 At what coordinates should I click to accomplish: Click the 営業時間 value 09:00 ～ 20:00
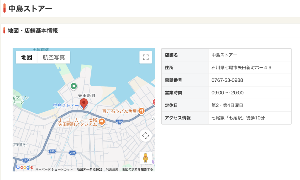[x=227, y=93]
